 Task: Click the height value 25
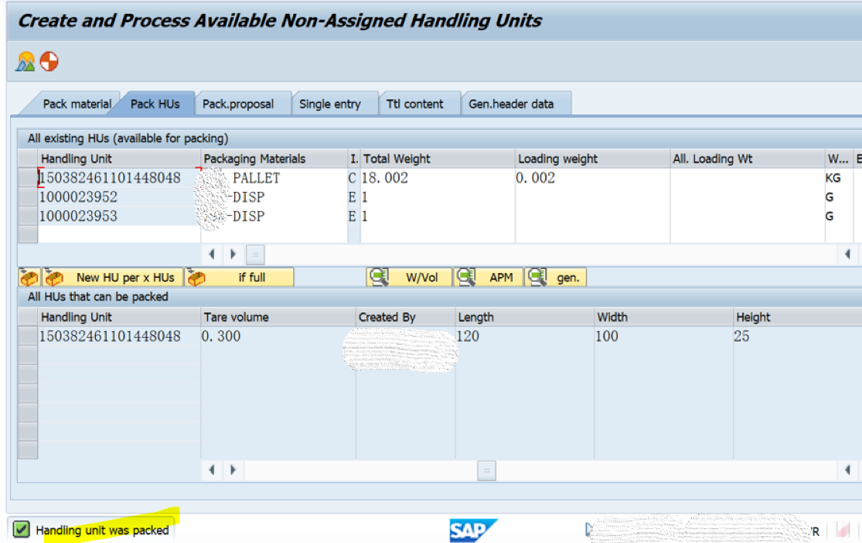[741, 336]
